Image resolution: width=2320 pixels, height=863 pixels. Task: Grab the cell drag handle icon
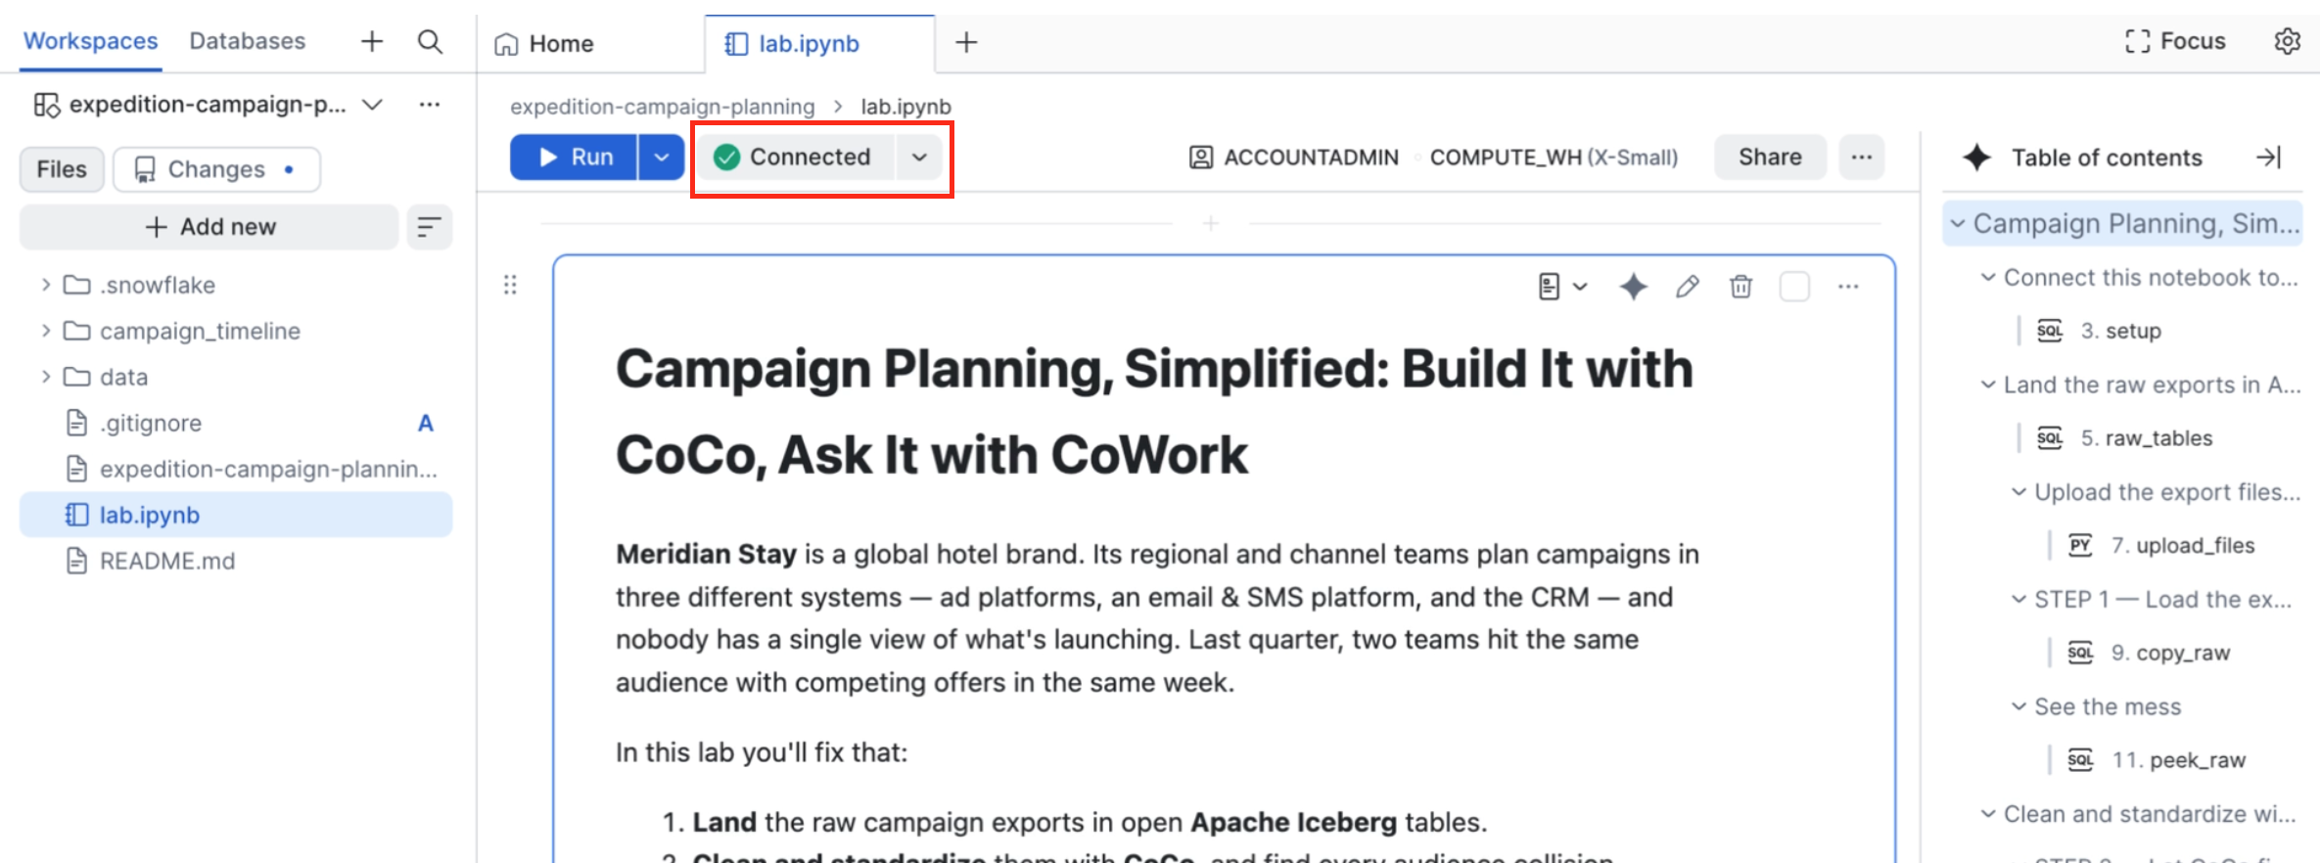(x=510, y=285)
